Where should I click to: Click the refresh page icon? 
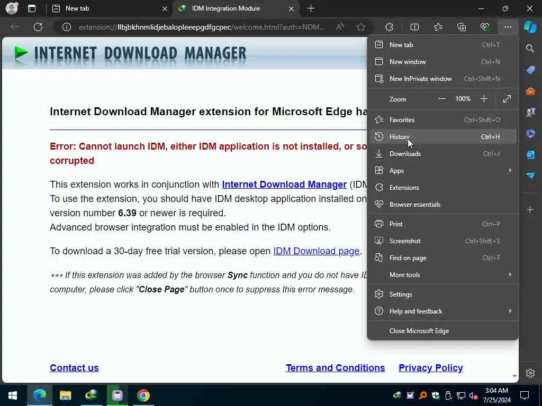click(38, 27)
